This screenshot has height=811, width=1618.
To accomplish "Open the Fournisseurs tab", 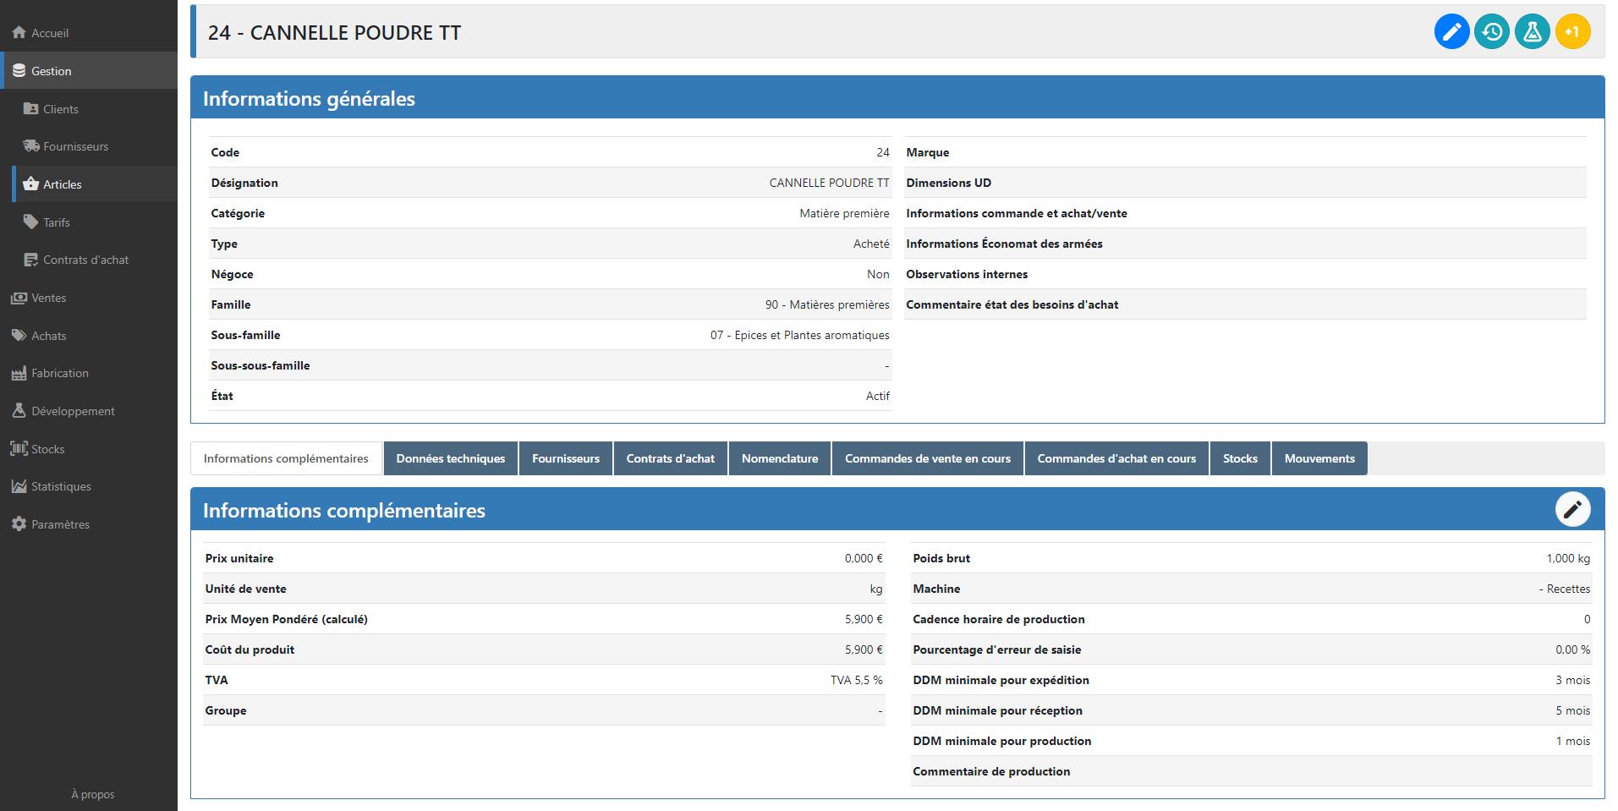I will (x=566, y=458).
